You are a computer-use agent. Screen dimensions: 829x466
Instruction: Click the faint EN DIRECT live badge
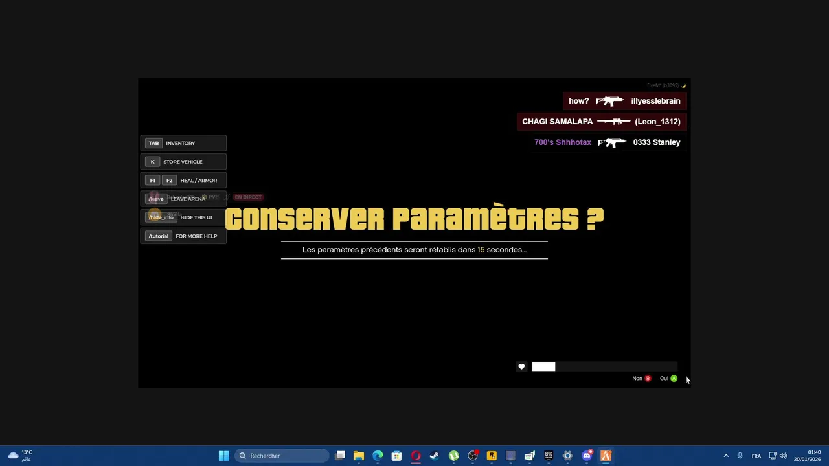[x=248, y=197]
